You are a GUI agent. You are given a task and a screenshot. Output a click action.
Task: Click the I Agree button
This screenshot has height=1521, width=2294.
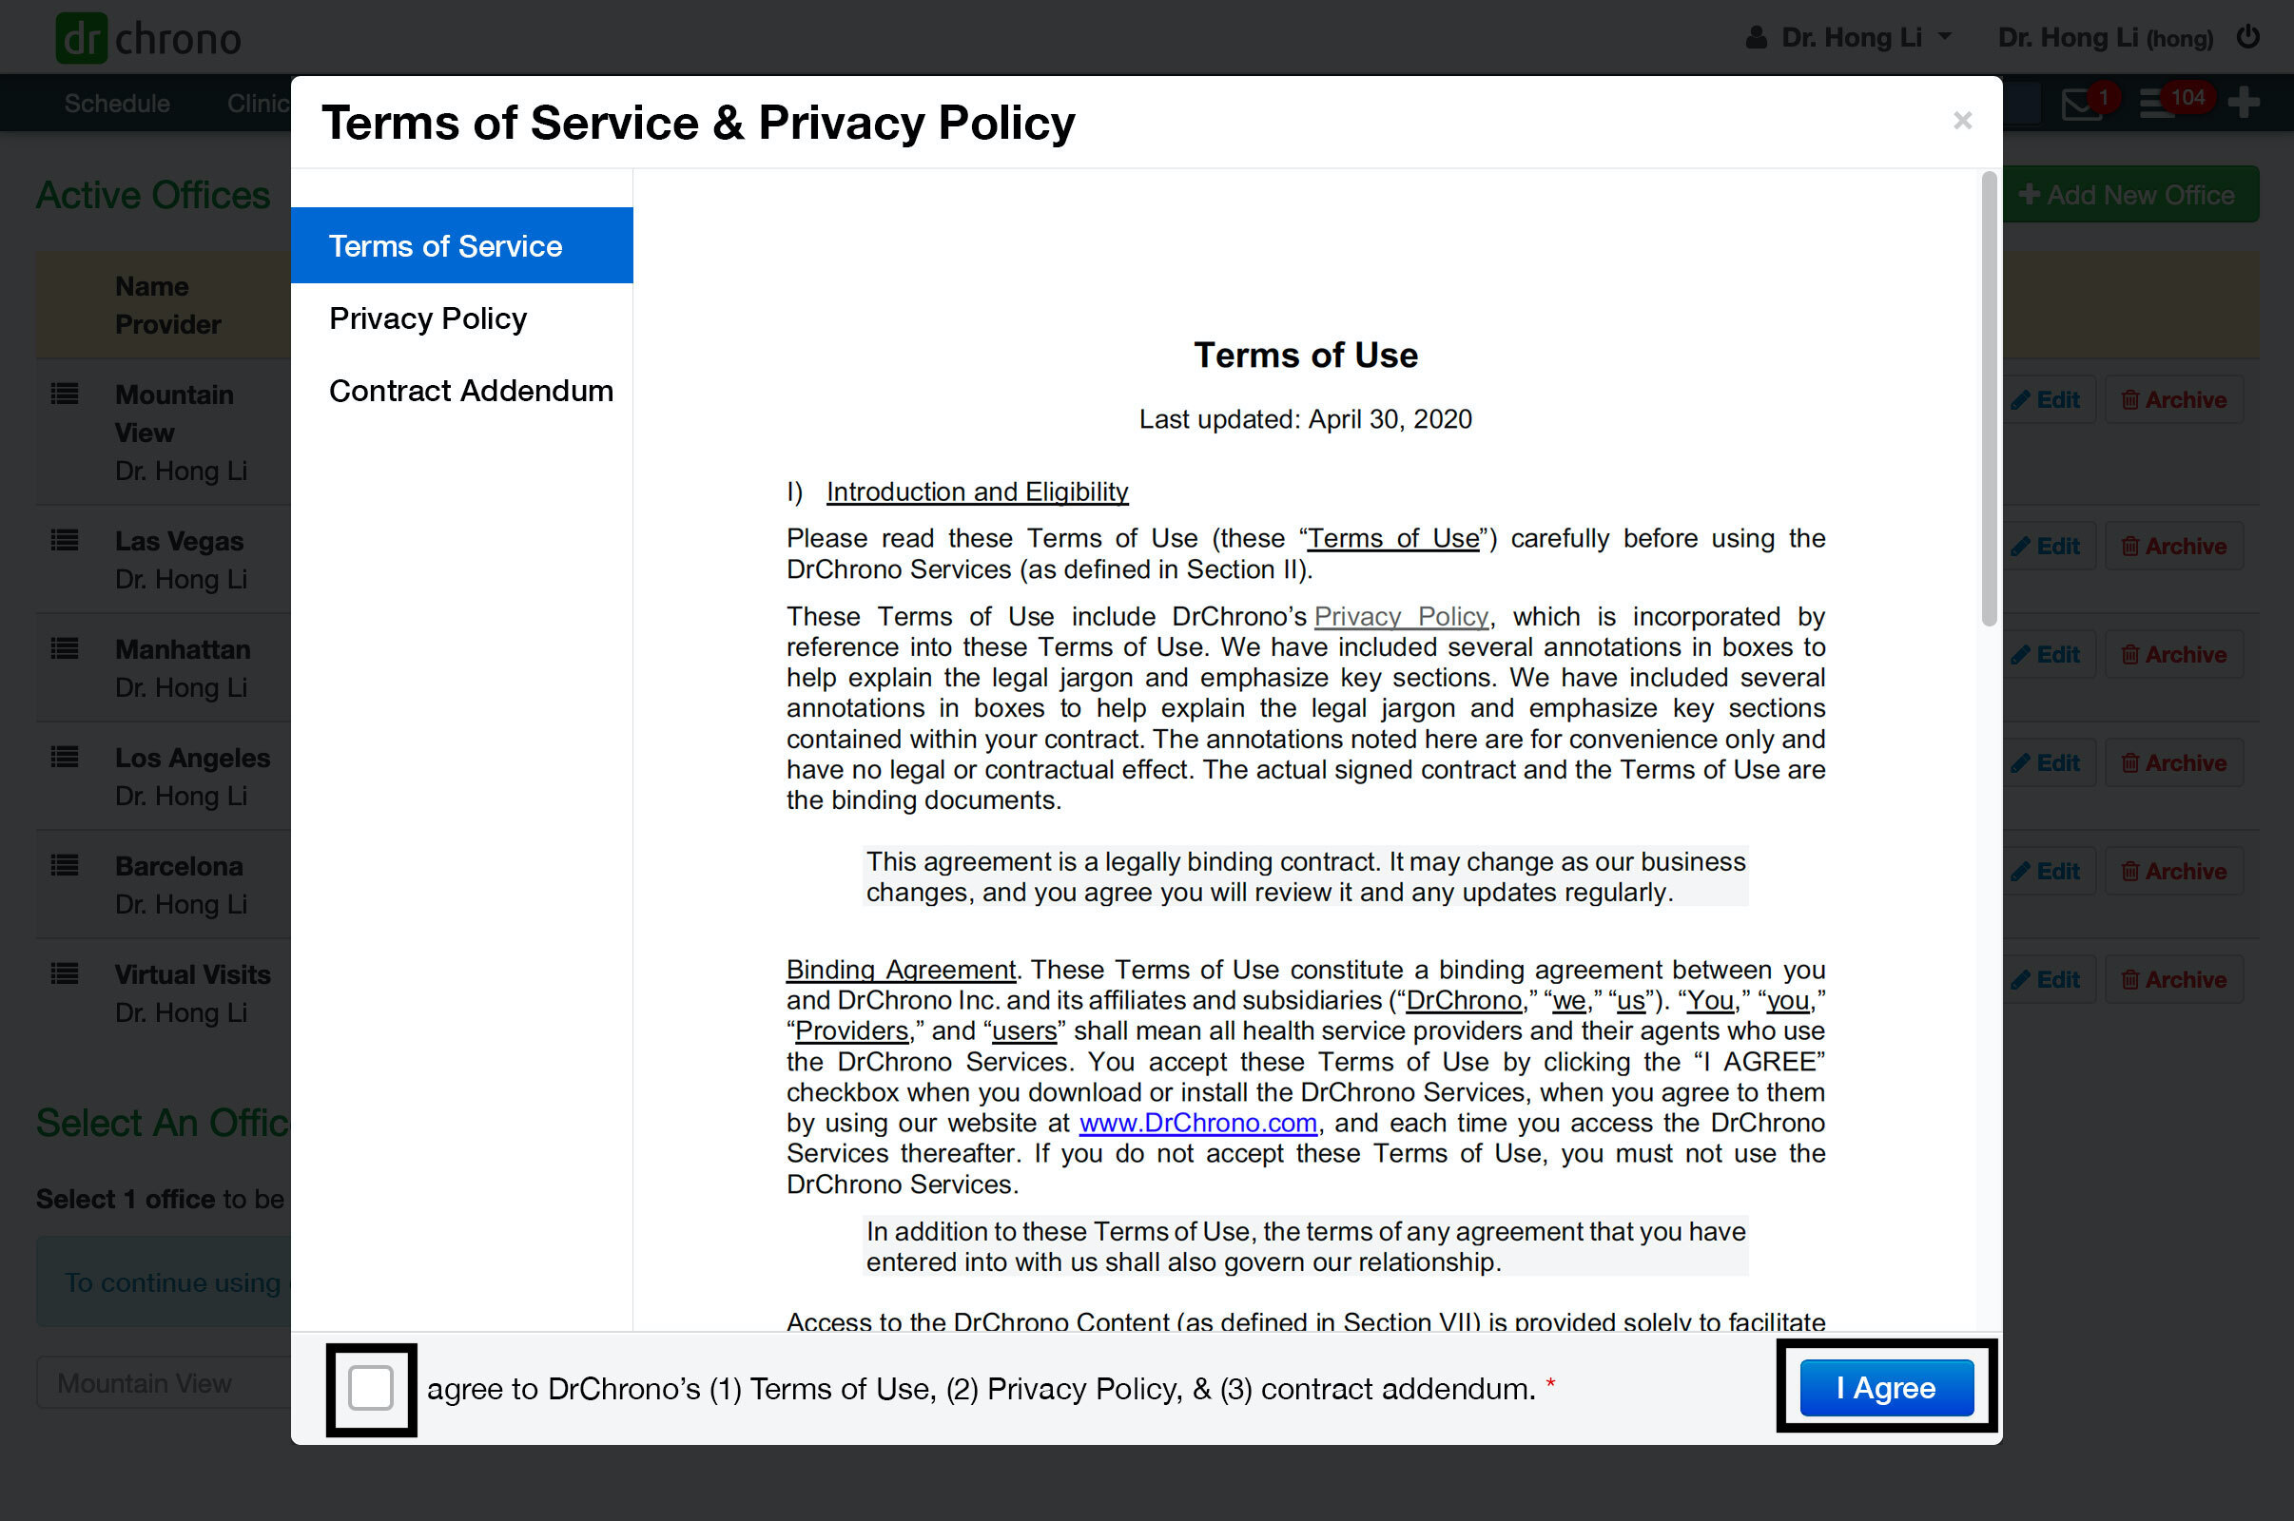click(x=1887, y=1389)
